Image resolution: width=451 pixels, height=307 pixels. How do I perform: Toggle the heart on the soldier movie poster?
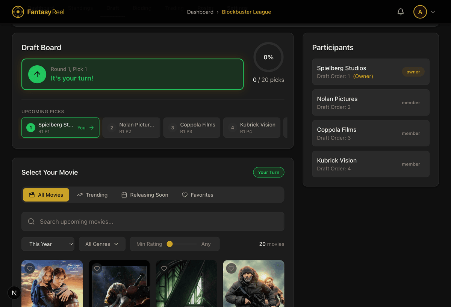point(231,268)
